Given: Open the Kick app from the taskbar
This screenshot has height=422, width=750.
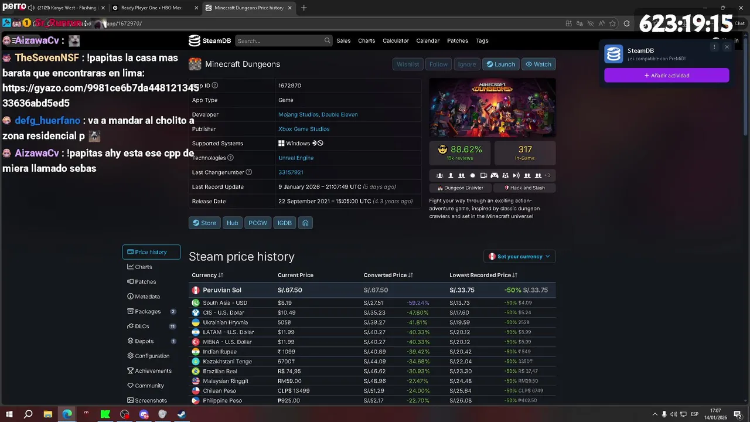Looking at the screenshot, I should point(105,414).
